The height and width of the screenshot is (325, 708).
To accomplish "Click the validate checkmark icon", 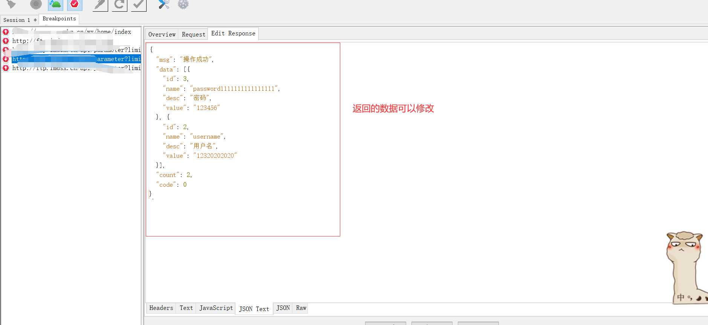I will [139, 5].
